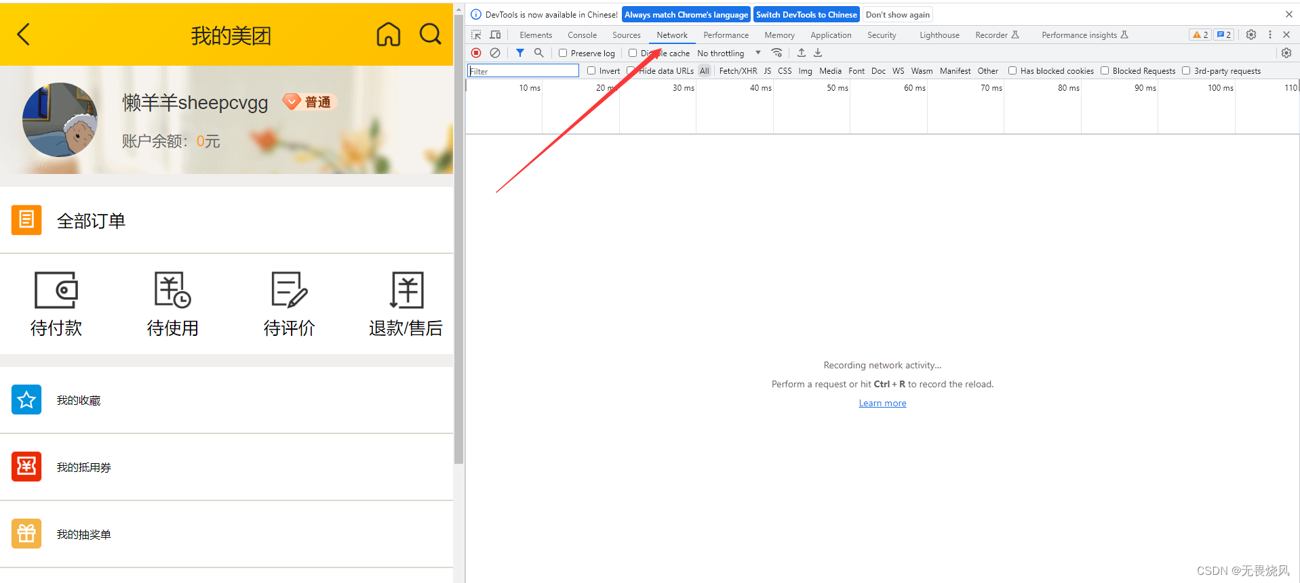Image resolution: width=1300 pixels, height=583 pixels.
Task: Click Don't show again button
Action: 897,15
